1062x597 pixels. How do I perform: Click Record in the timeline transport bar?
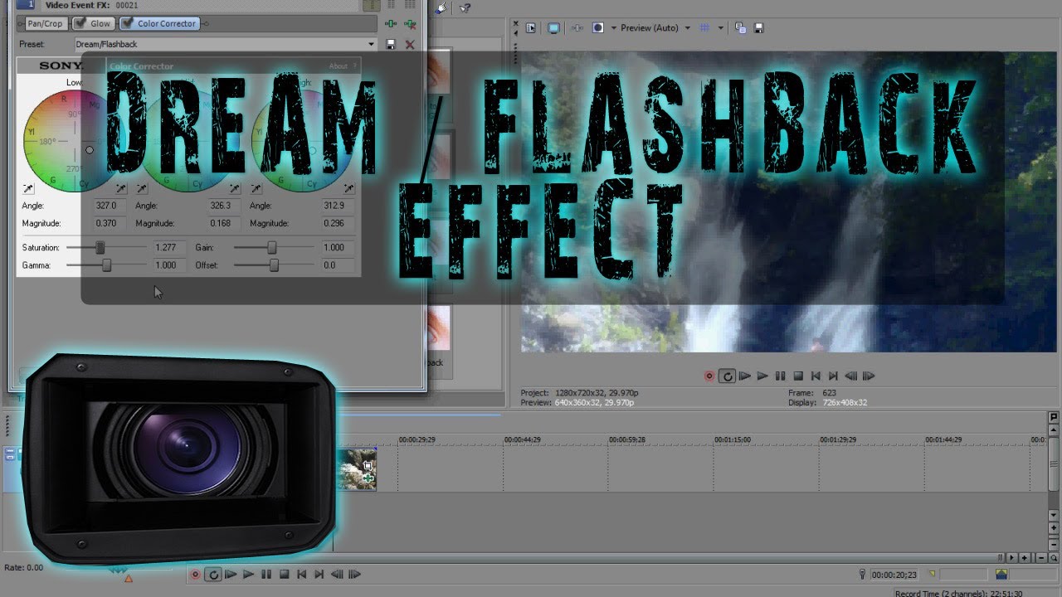[x=195, y=574]
